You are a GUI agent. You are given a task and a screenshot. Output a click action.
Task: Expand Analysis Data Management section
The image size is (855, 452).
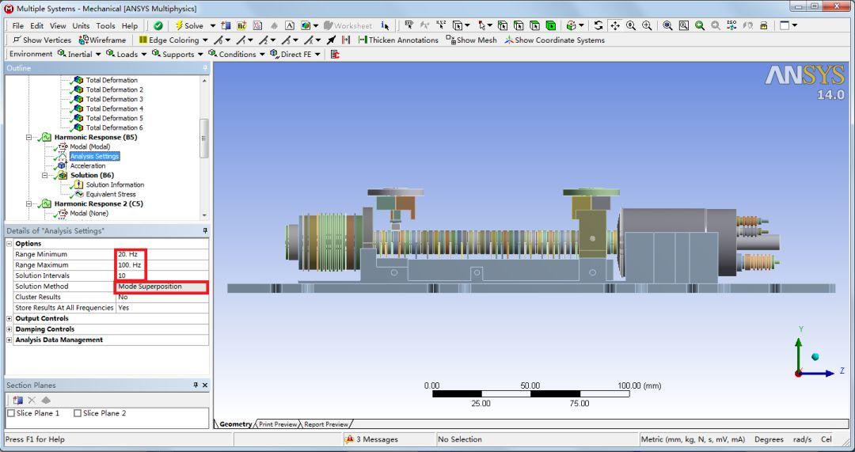point(9,340)
